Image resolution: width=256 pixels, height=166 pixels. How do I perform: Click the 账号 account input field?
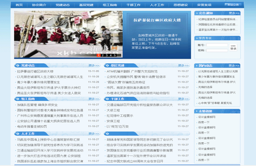(217, 45)
